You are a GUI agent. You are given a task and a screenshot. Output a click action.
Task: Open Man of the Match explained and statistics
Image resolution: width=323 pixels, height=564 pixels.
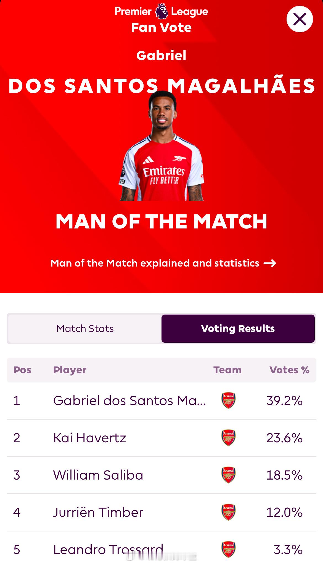click(x=163, y=263)
